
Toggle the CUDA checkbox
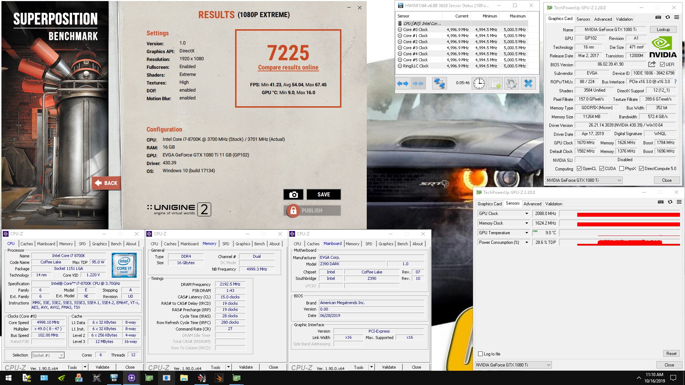click(602, 169)
